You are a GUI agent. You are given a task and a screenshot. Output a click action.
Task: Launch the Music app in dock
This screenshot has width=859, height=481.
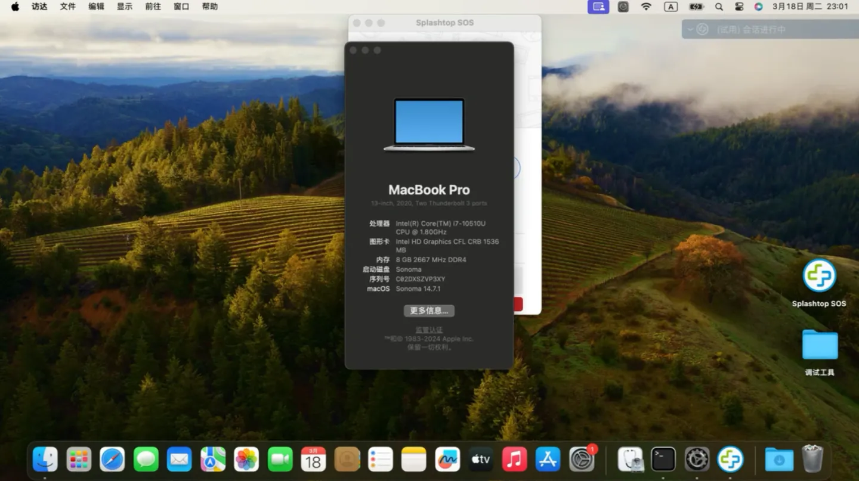pyautogui.click(x=514, y=460)
